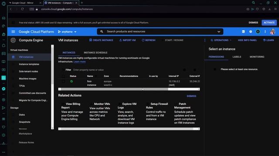Open the browser easy setup menu icon
279x156 pixels.
coord(276,9)
